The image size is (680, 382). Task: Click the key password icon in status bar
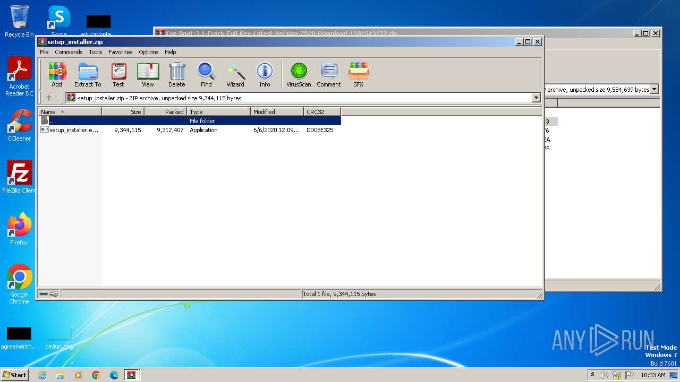[54, 294]
